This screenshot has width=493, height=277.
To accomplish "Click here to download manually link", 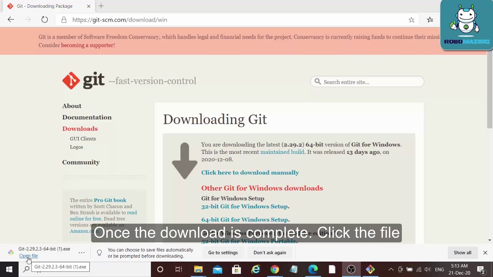I will pyautogui.click(x=250, y=172).
